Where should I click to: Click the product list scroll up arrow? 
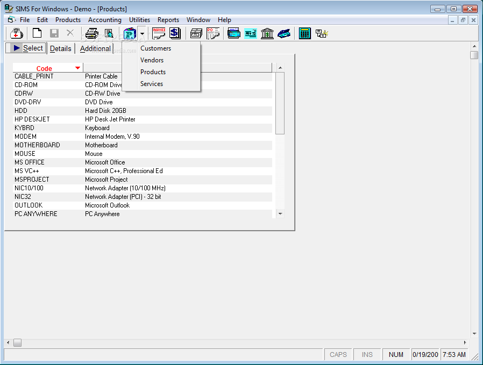click(x=280, y=68)
